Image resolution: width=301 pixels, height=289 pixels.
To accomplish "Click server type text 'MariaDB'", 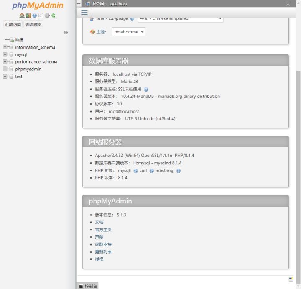I will tap(129, 82).
